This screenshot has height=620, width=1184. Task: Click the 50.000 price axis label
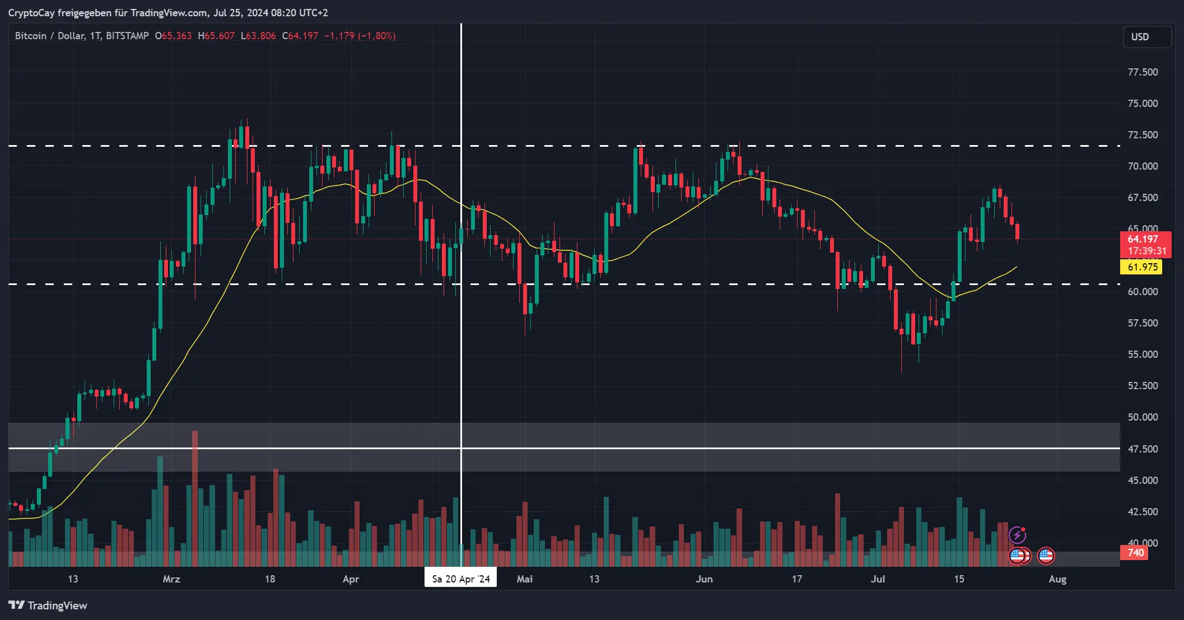1143,417
